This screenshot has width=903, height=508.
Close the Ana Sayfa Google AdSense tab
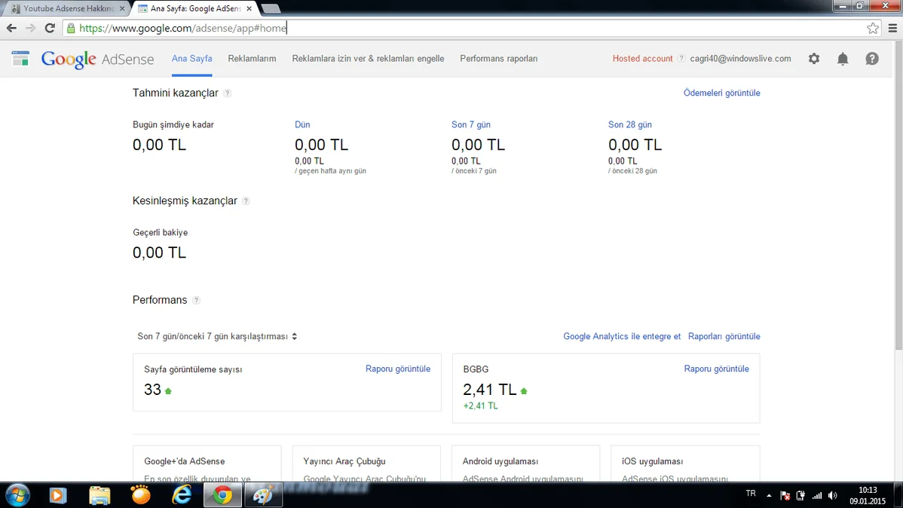coord(249,8)
